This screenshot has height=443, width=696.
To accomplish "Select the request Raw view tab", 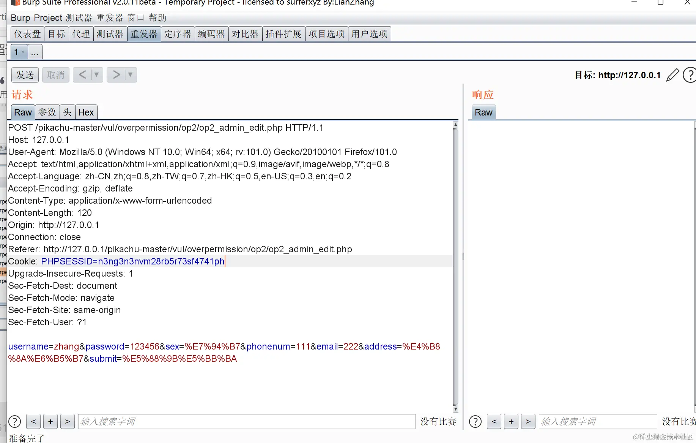I will [23, 112].
